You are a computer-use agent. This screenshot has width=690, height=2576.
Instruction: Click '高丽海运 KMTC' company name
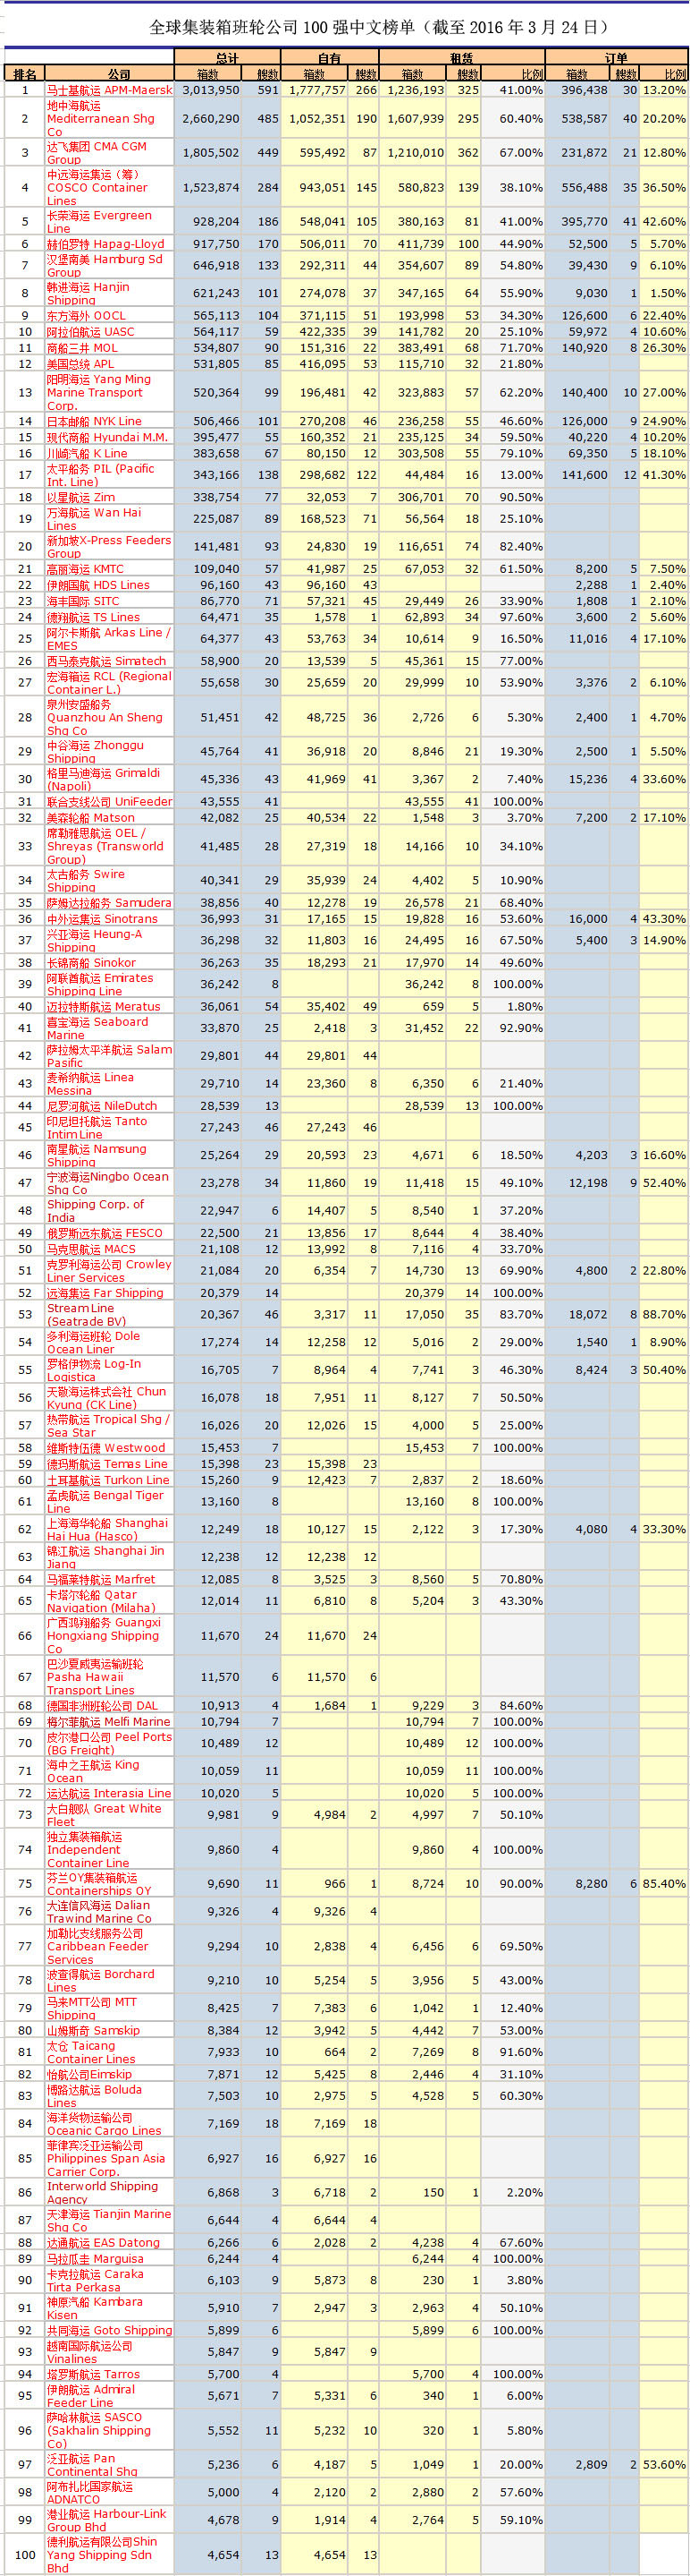(86, 568)
